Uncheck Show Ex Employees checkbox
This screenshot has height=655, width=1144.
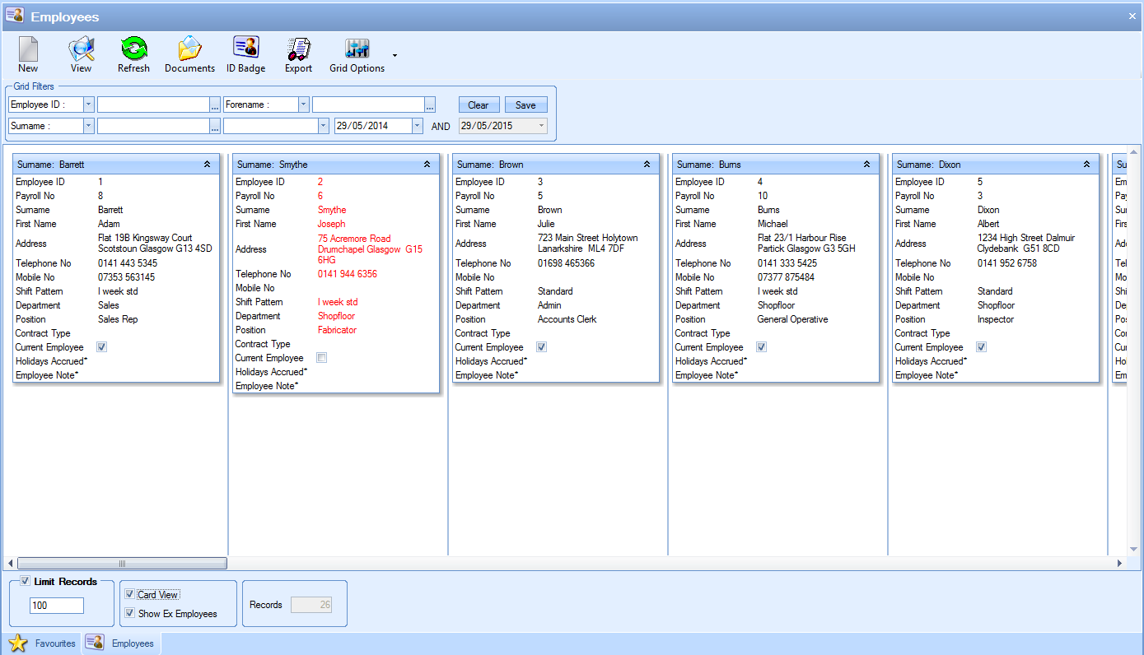130,613
